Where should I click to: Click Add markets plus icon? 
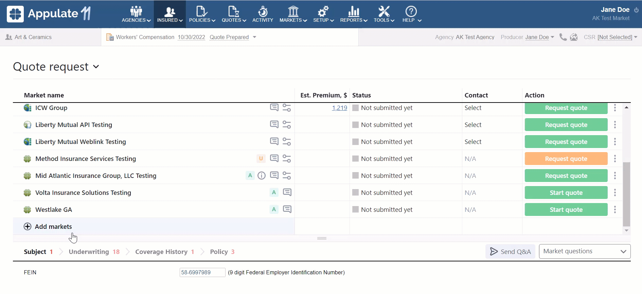click(28, 226)
